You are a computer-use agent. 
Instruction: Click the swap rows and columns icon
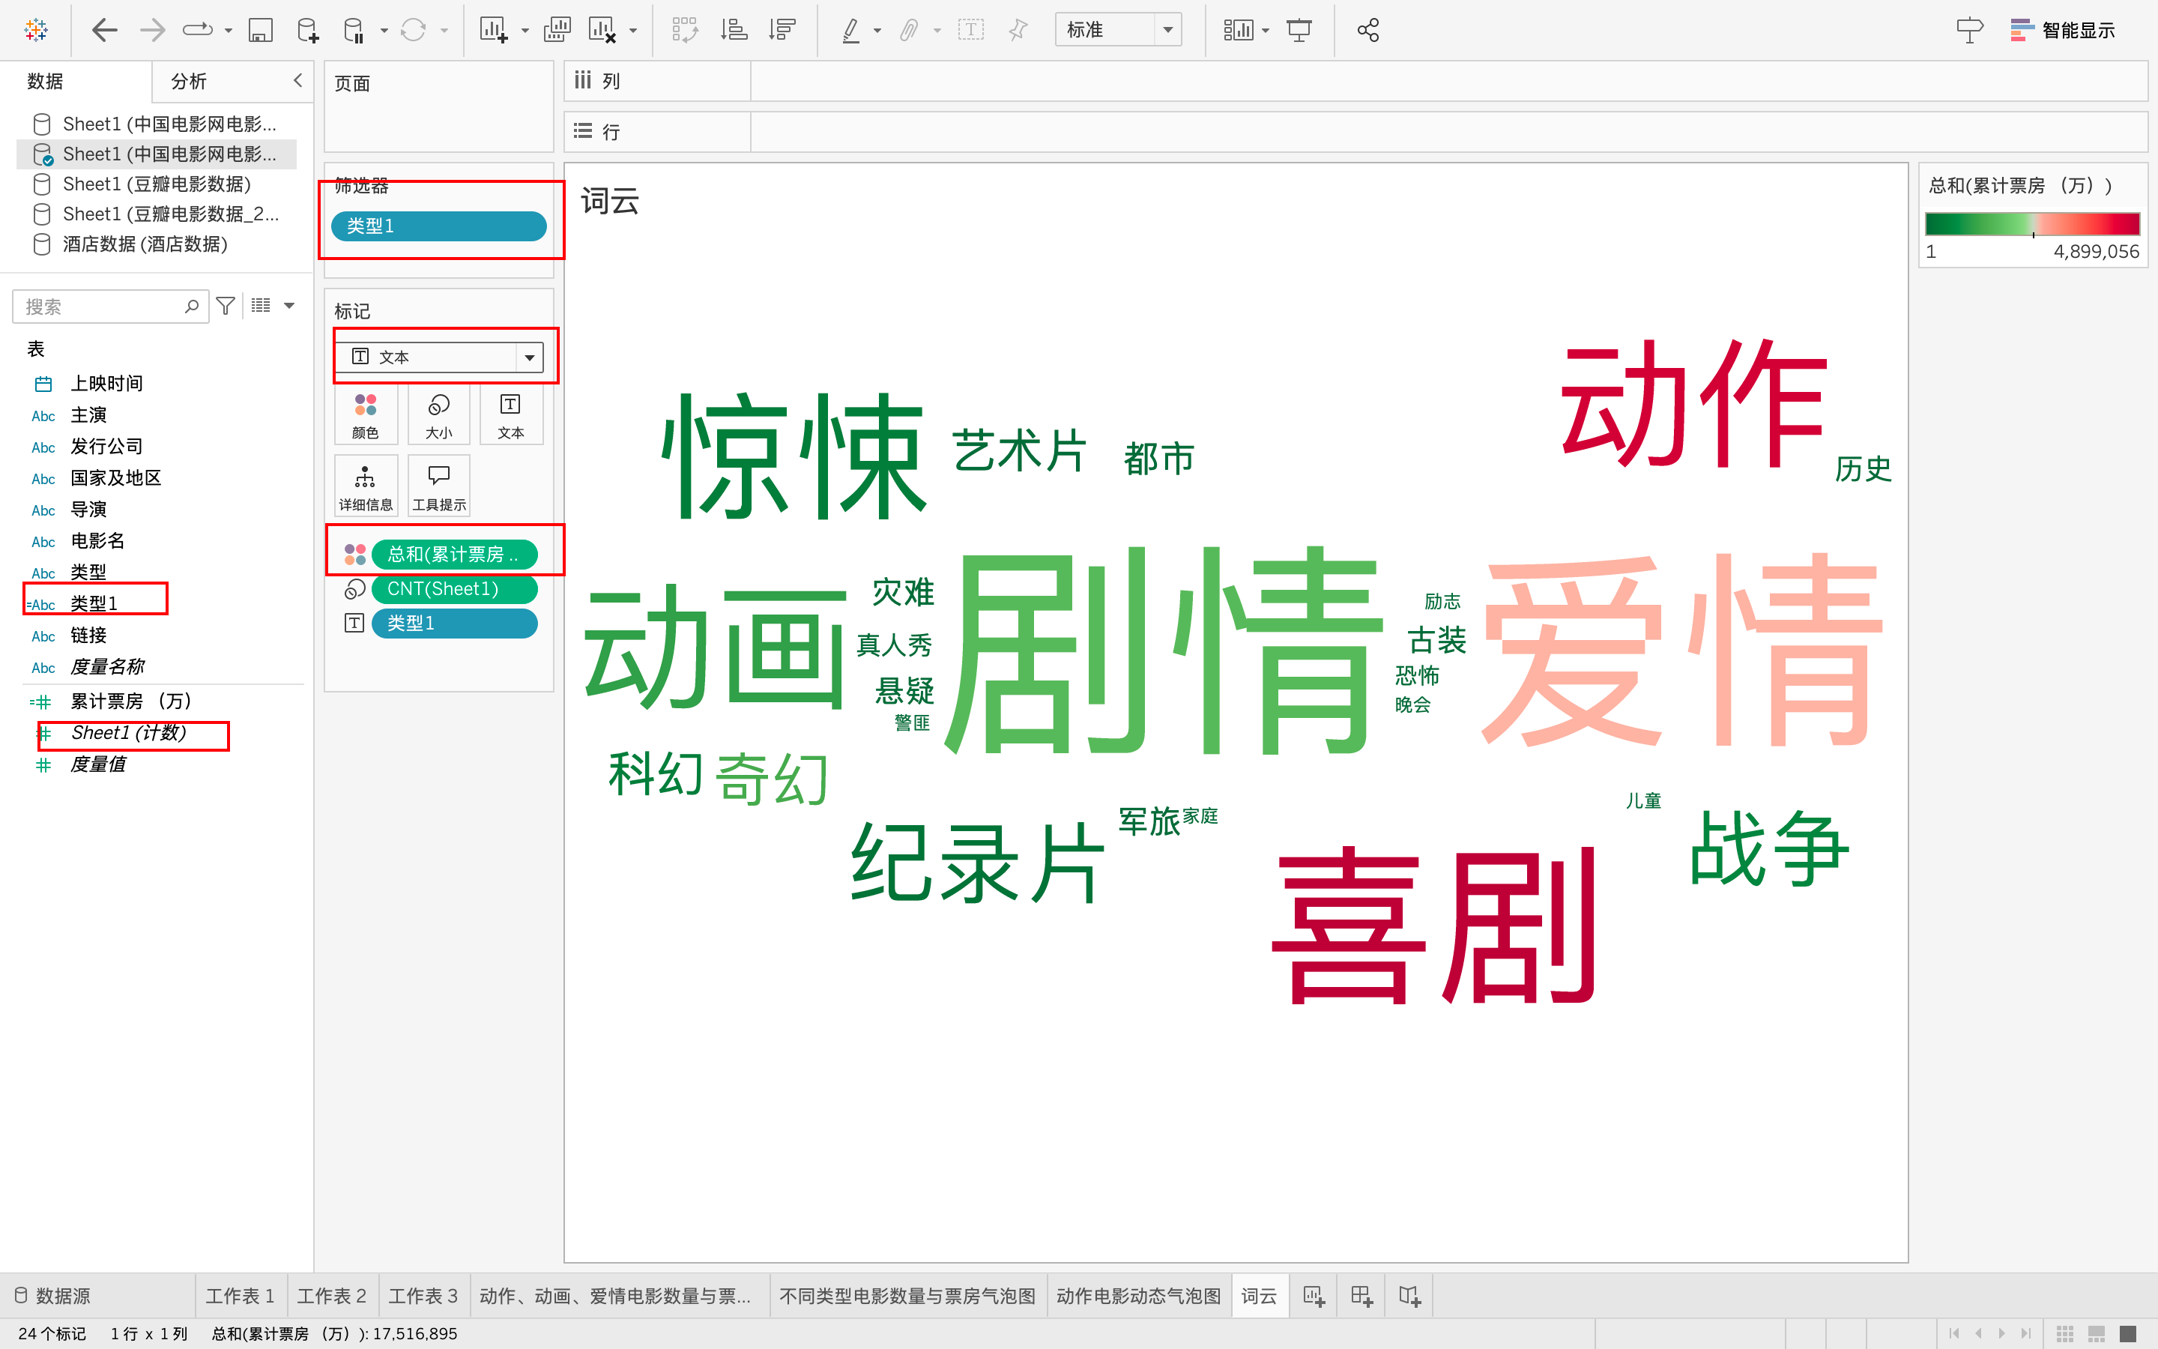click(x=685, y=30)
